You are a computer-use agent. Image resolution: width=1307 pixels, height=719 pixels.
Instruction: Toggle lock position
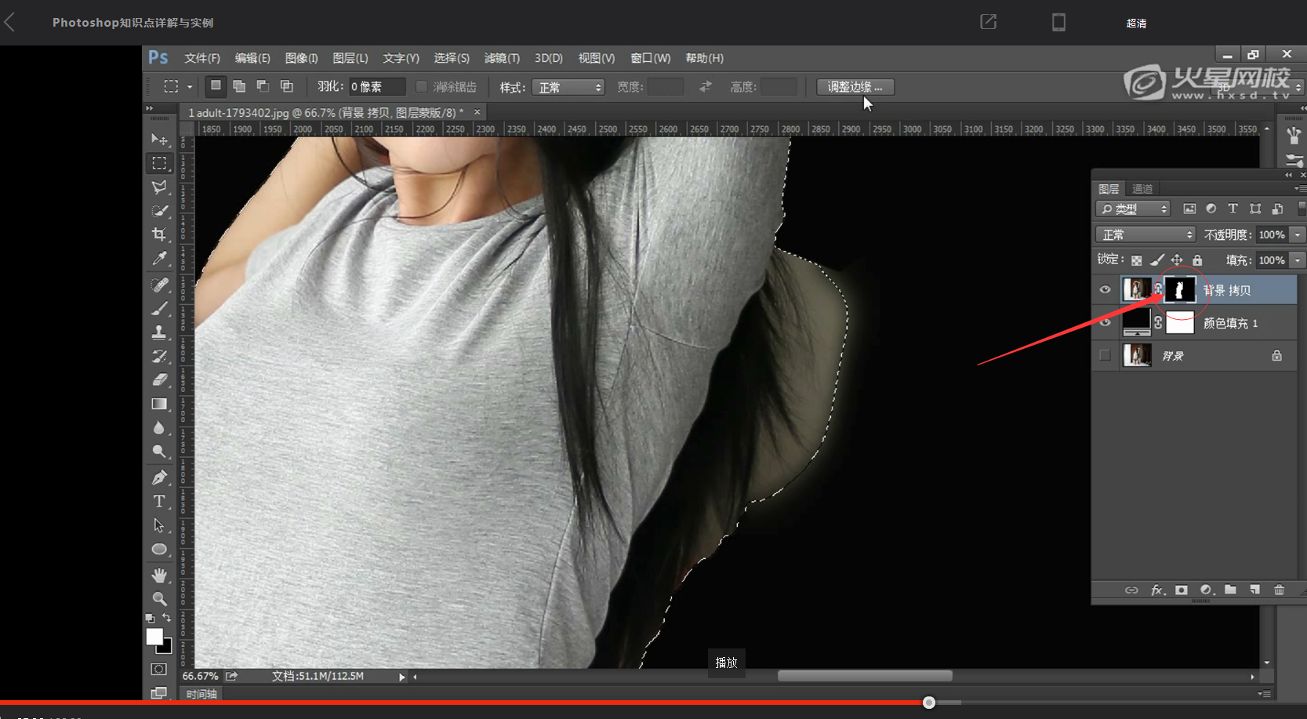pyautogui.click(x=1177, y=260)
